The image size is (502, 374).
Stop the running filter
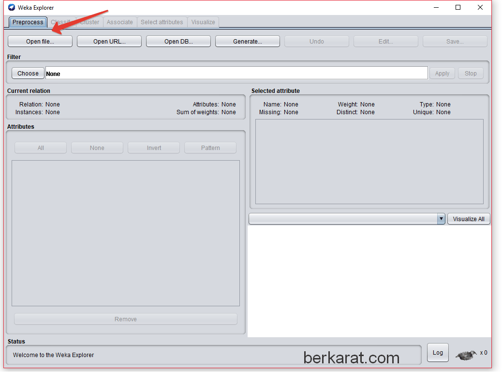(x=471, y=74)
